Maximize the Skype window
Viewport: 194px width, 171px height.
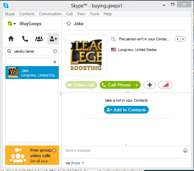[173, 5]
